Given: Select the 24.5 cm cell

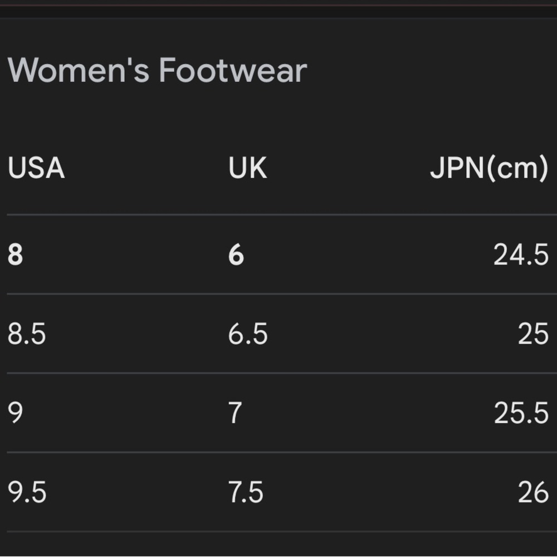Looking at the screenshot, I should pos(521,255).
